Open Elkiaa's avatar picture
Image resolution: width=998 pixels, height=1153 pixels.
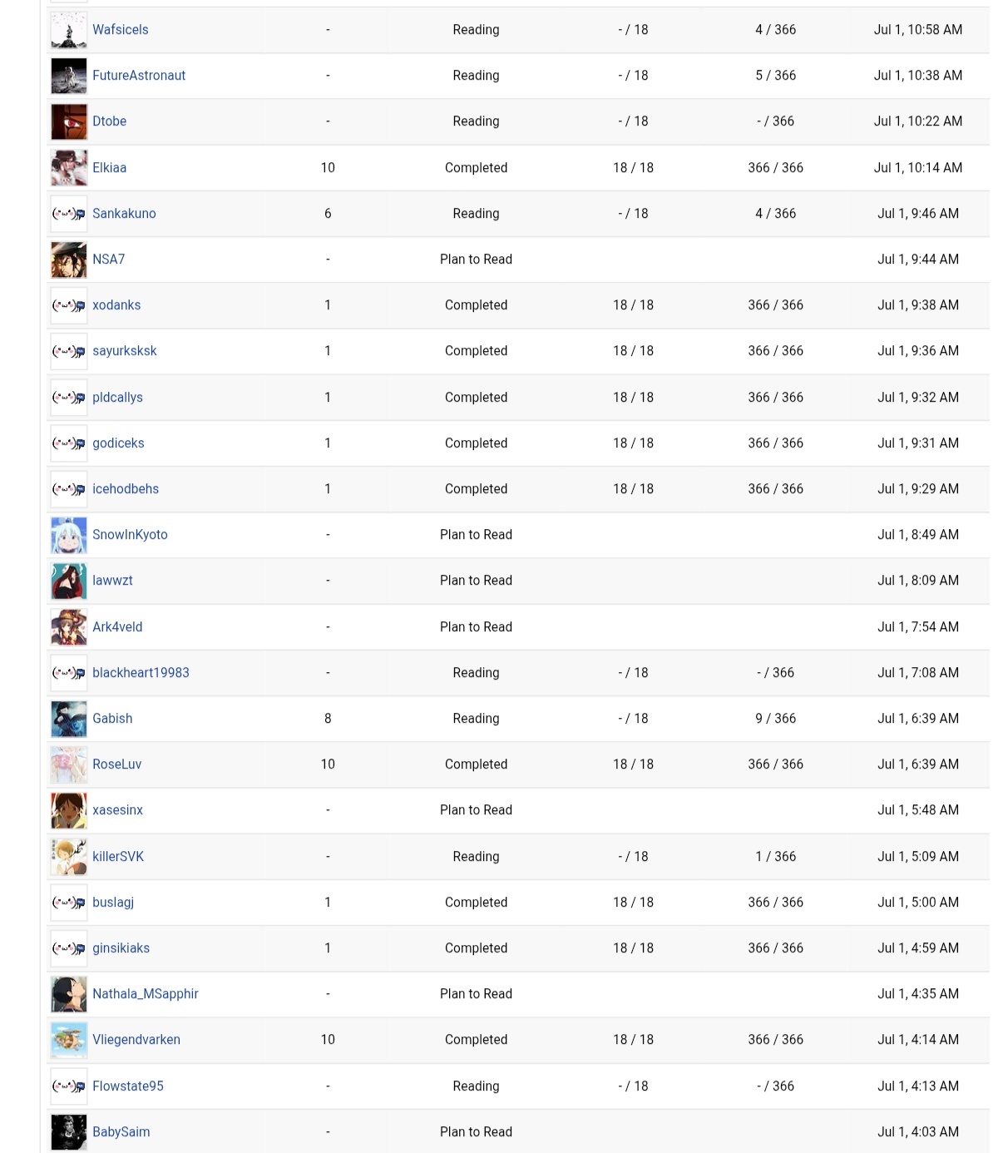pyautogui.click(x=68, y=168)
